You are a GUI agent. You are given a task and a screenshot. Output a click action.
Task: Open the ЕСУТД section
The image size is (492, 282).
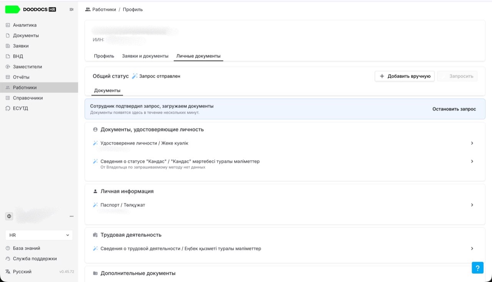(20, 108)
